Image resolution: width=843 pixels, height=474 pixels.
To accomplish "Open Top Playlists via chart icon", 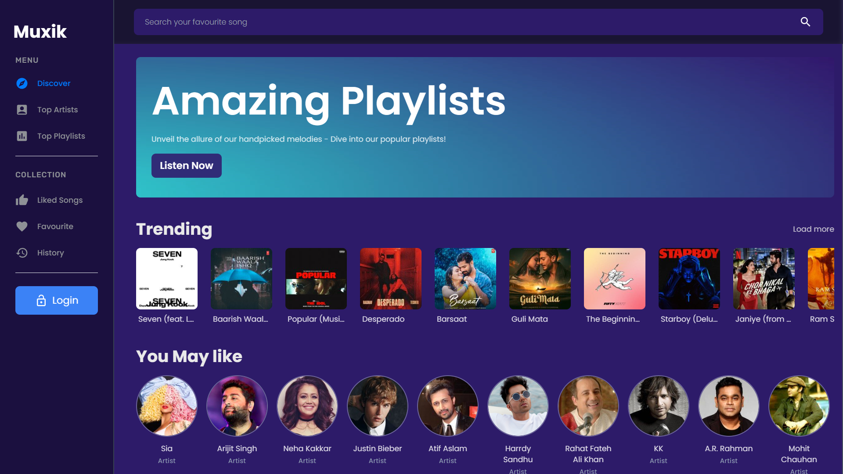I will point(22,136).
